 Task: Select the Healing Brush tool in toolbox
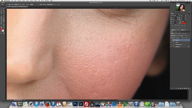[1, 15]
